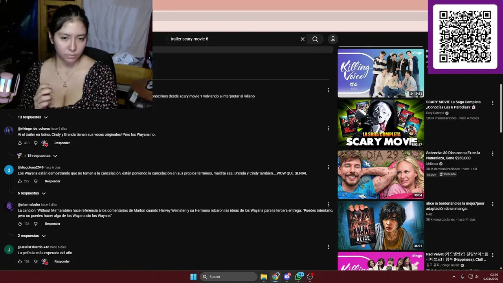
Task: Open options menu for the scary movie 1 villain comment
Action: pyautogui.click(x=328, y=90)
